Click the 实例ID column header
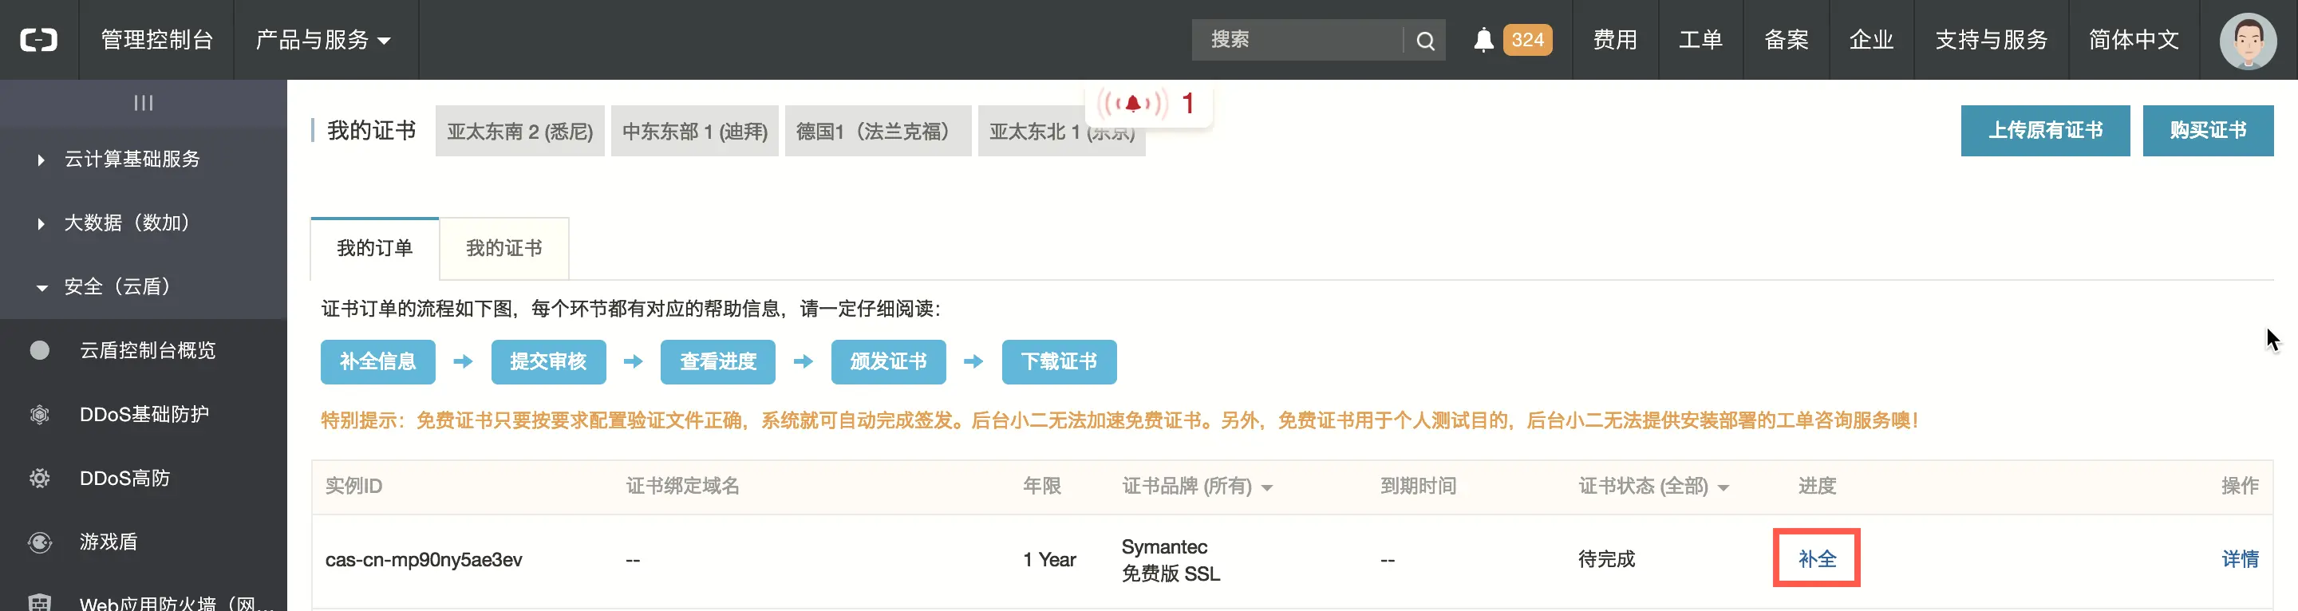This screenshot has width=2298, height=611. coord(353,486)
